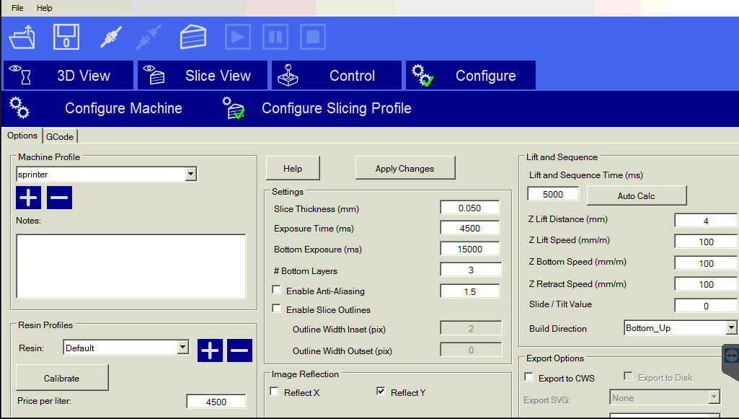Screen dimensions: 739x419
Task: Expand the Resin Default dropdown
Action: click(182, 348)
